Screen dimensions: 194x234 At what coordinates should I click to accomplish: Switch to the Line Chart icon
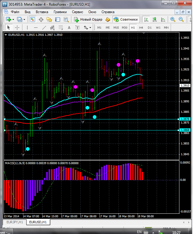tap(163, 20)
